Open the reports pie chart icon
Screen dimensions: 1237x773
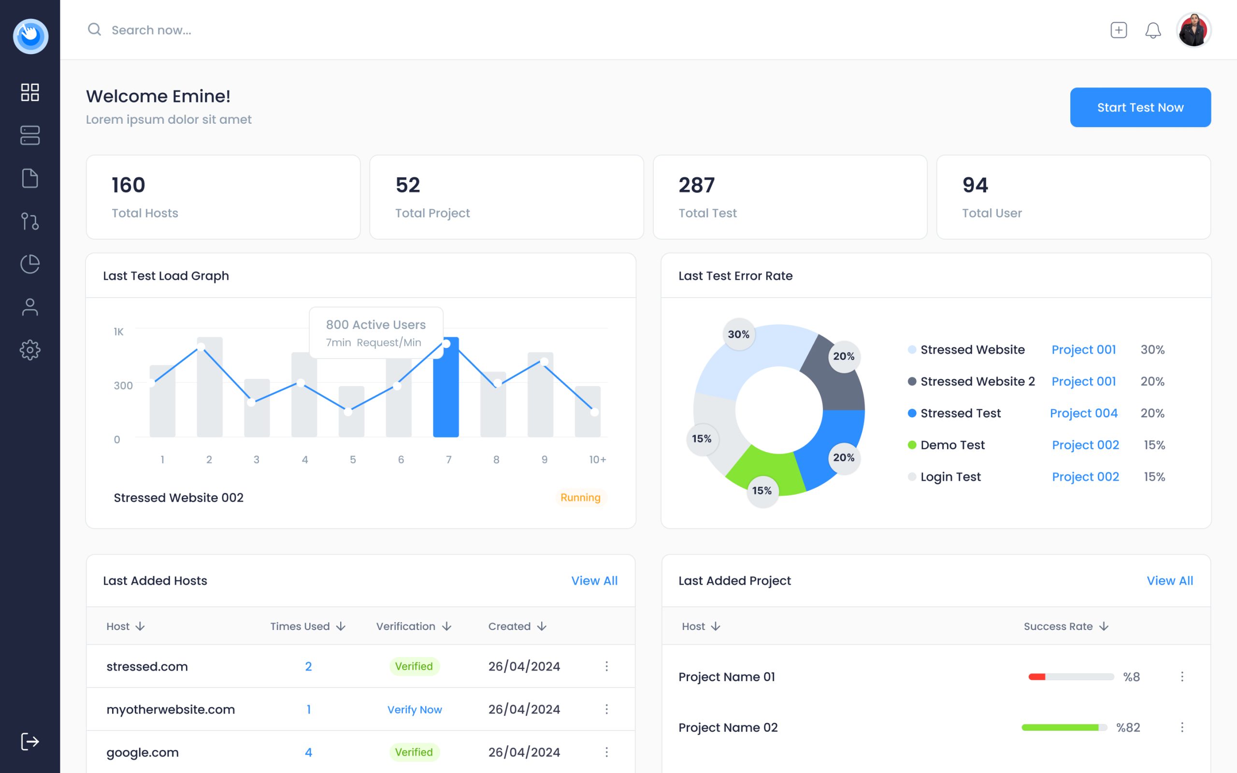click(30, 264)
